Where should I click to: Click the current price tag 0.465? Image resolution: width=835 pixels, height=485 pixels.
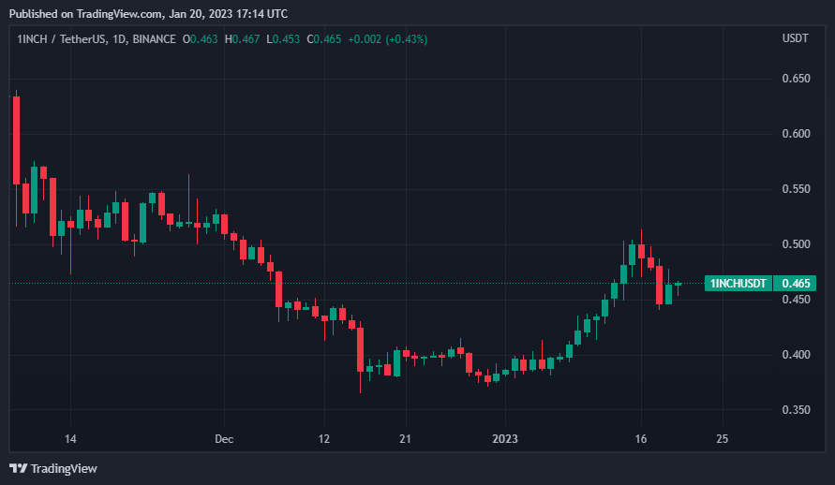tap(795, 284)
